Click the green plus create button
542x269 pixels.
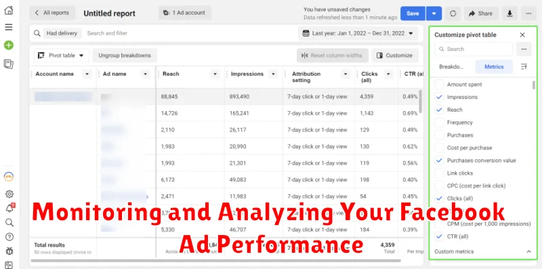coord(9,45)
